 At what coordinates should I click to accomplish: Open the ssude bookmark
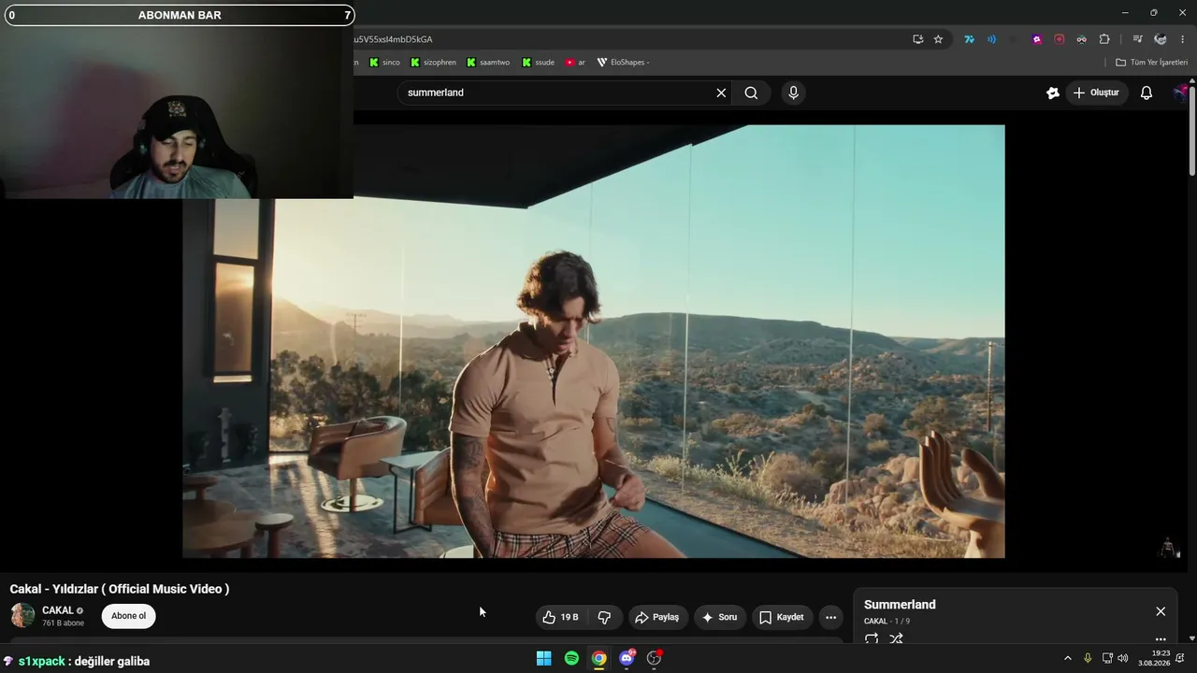point(538,63)
